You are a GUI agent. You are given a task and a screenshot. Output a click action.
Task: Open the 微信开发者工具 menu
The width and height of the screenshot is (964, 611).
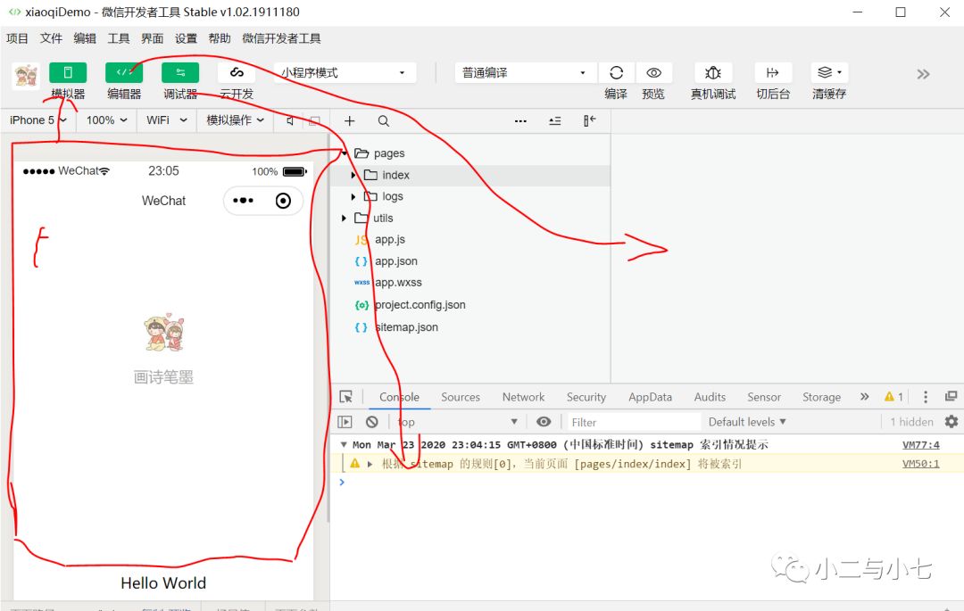coord(281,38)
